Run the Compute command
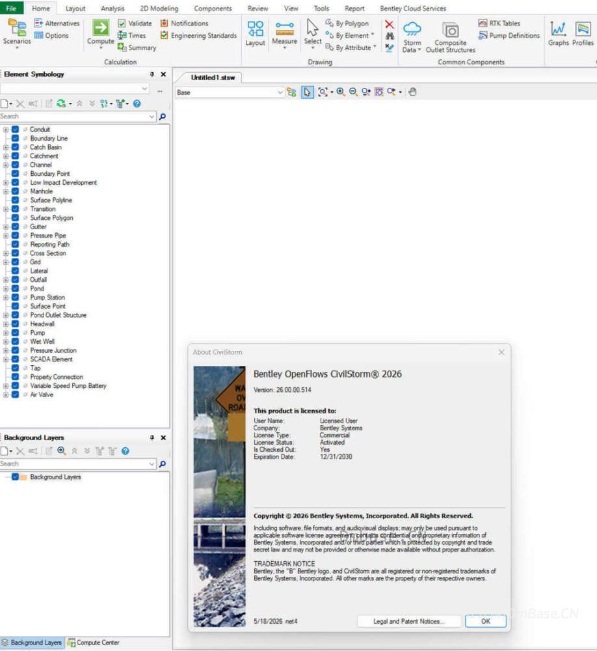Viewport: 597px width, 651px height. (x=100, y=33)
